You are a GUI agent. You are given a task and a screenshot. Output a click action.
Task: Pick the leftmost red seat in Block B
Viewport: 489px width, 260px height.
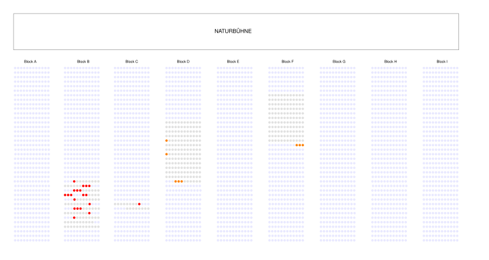coord(65,195)
